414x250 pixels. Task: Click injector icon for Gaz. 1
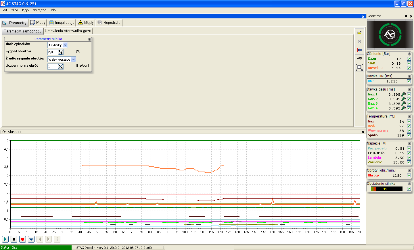[x=403, y=94]
